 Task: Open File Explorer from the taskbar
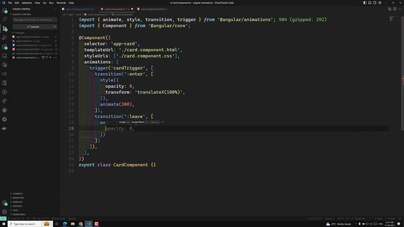pyautogui.click(x=73, y=224)
